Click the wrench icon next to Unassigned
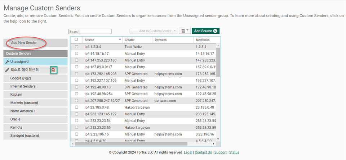This screenshot has height=160, width=346. (x=7, y=61)
